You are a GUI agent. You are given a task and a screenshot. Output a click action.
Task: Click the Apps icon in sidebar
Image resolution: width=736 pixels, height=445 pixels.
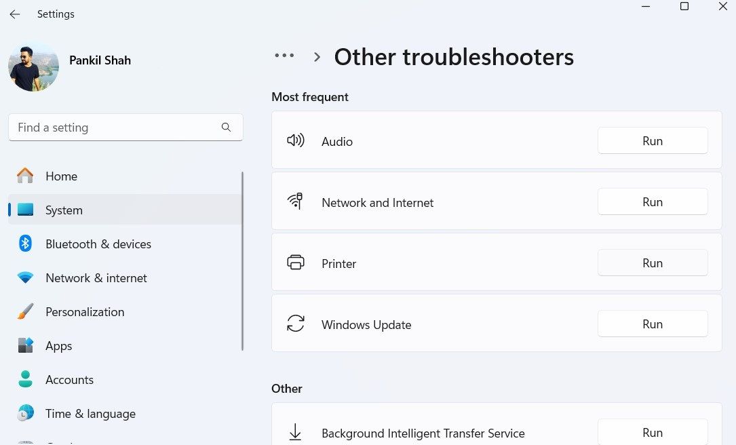coord(25,345)
